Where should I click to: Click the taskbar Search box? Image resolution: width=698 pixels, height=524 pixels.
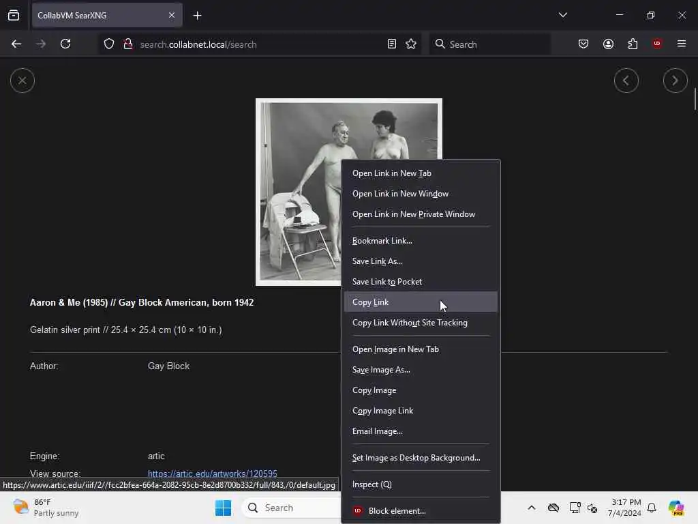[x=292, y=508]
